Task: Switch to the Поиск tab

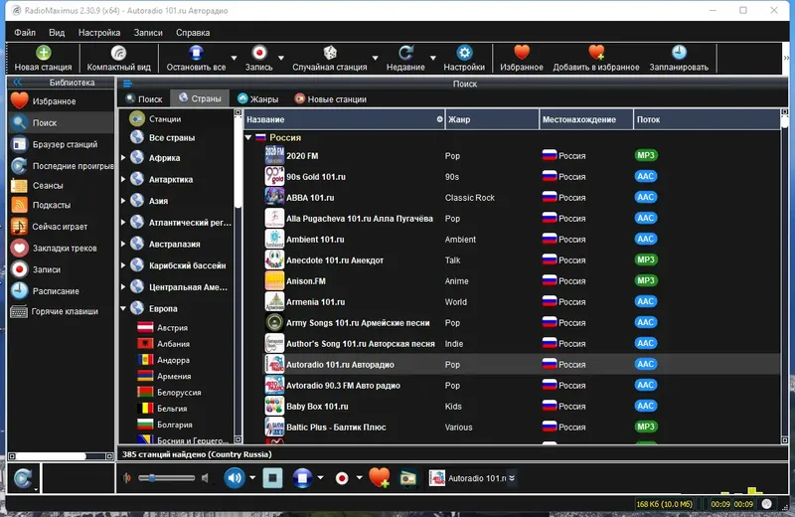Action: coord(144,99)
